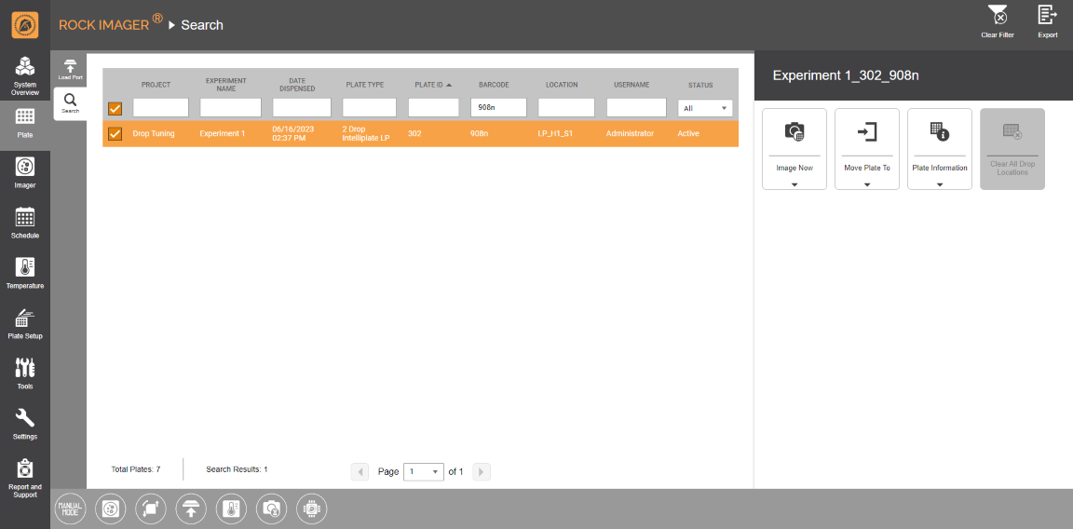Uncheck the Drop Tuning plate row checkbox

(115, 133)
